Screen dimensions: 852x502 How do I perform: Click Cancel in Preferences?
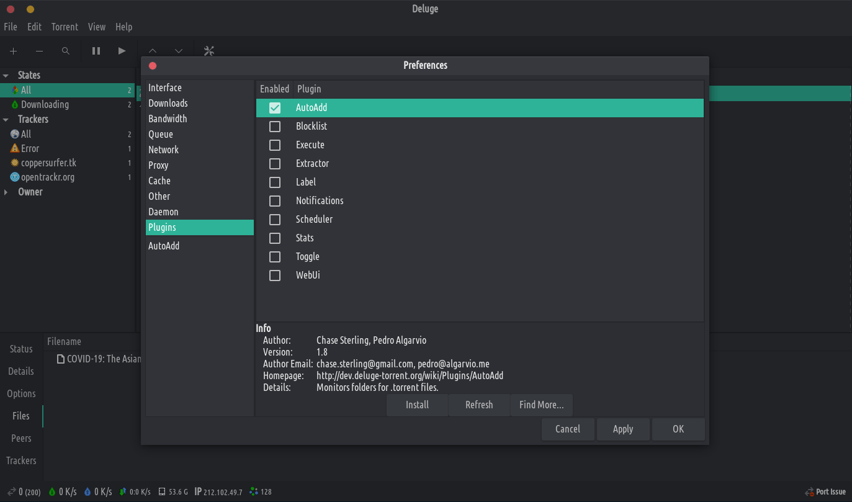[568, 429]
